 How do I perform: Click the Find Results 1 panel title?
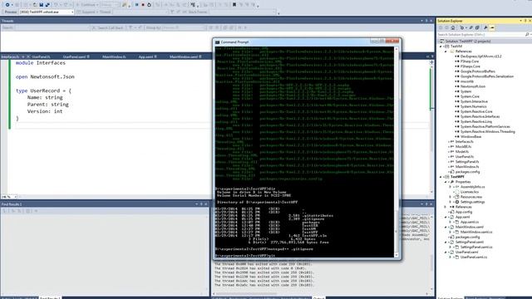[12, 204]
